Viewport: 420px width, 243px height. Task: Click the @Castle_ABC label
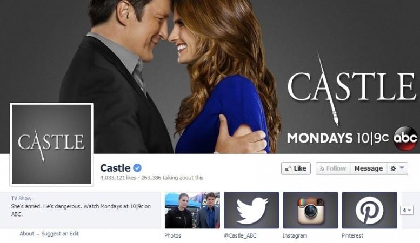240,236
